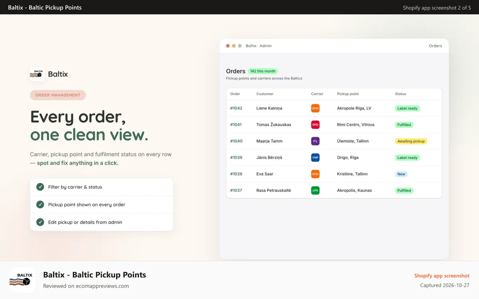Click the spot and fix anything in a click text
479x299 pixels.
(x=78, y=163)
